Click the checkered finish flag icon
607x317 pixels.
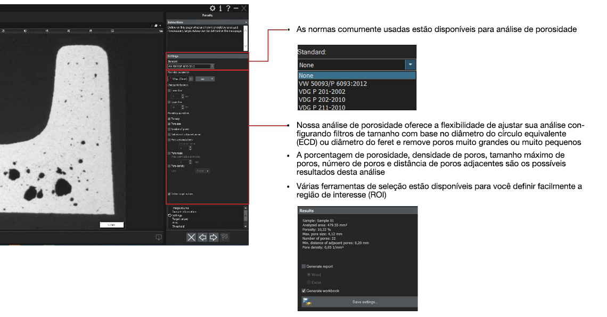pyautogui.click(x=225, y=238)
